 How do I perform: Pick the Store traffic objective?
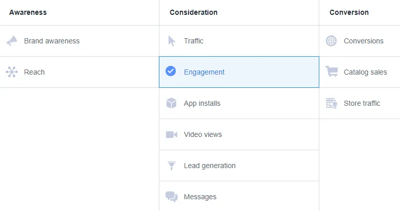click(362, 103)
